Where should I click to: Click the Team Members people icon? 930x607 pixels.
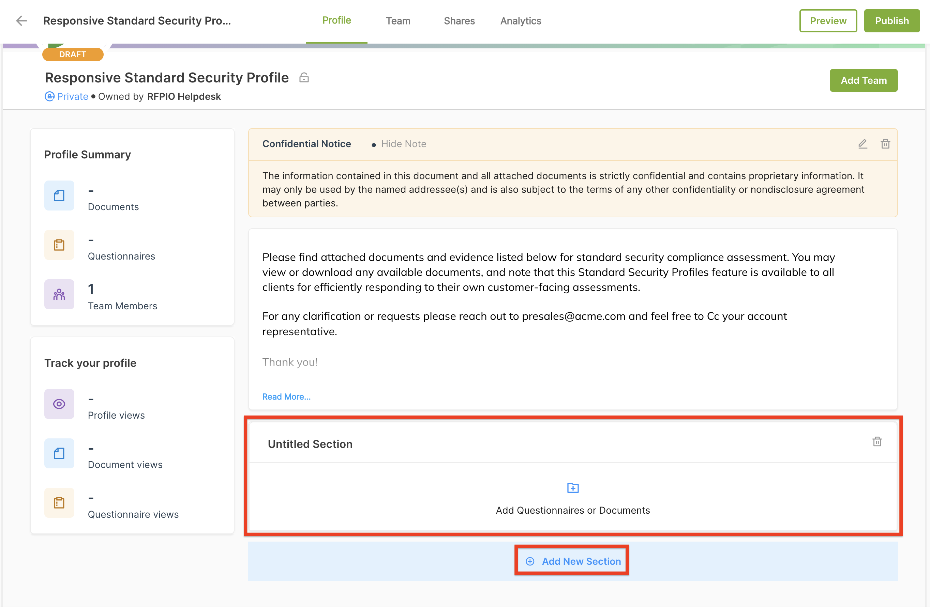tap(59, 294)
